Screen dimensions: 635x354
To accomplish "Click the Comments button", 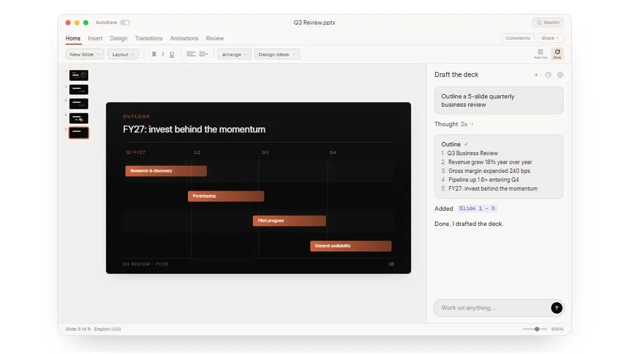I will tap(518, 38).
